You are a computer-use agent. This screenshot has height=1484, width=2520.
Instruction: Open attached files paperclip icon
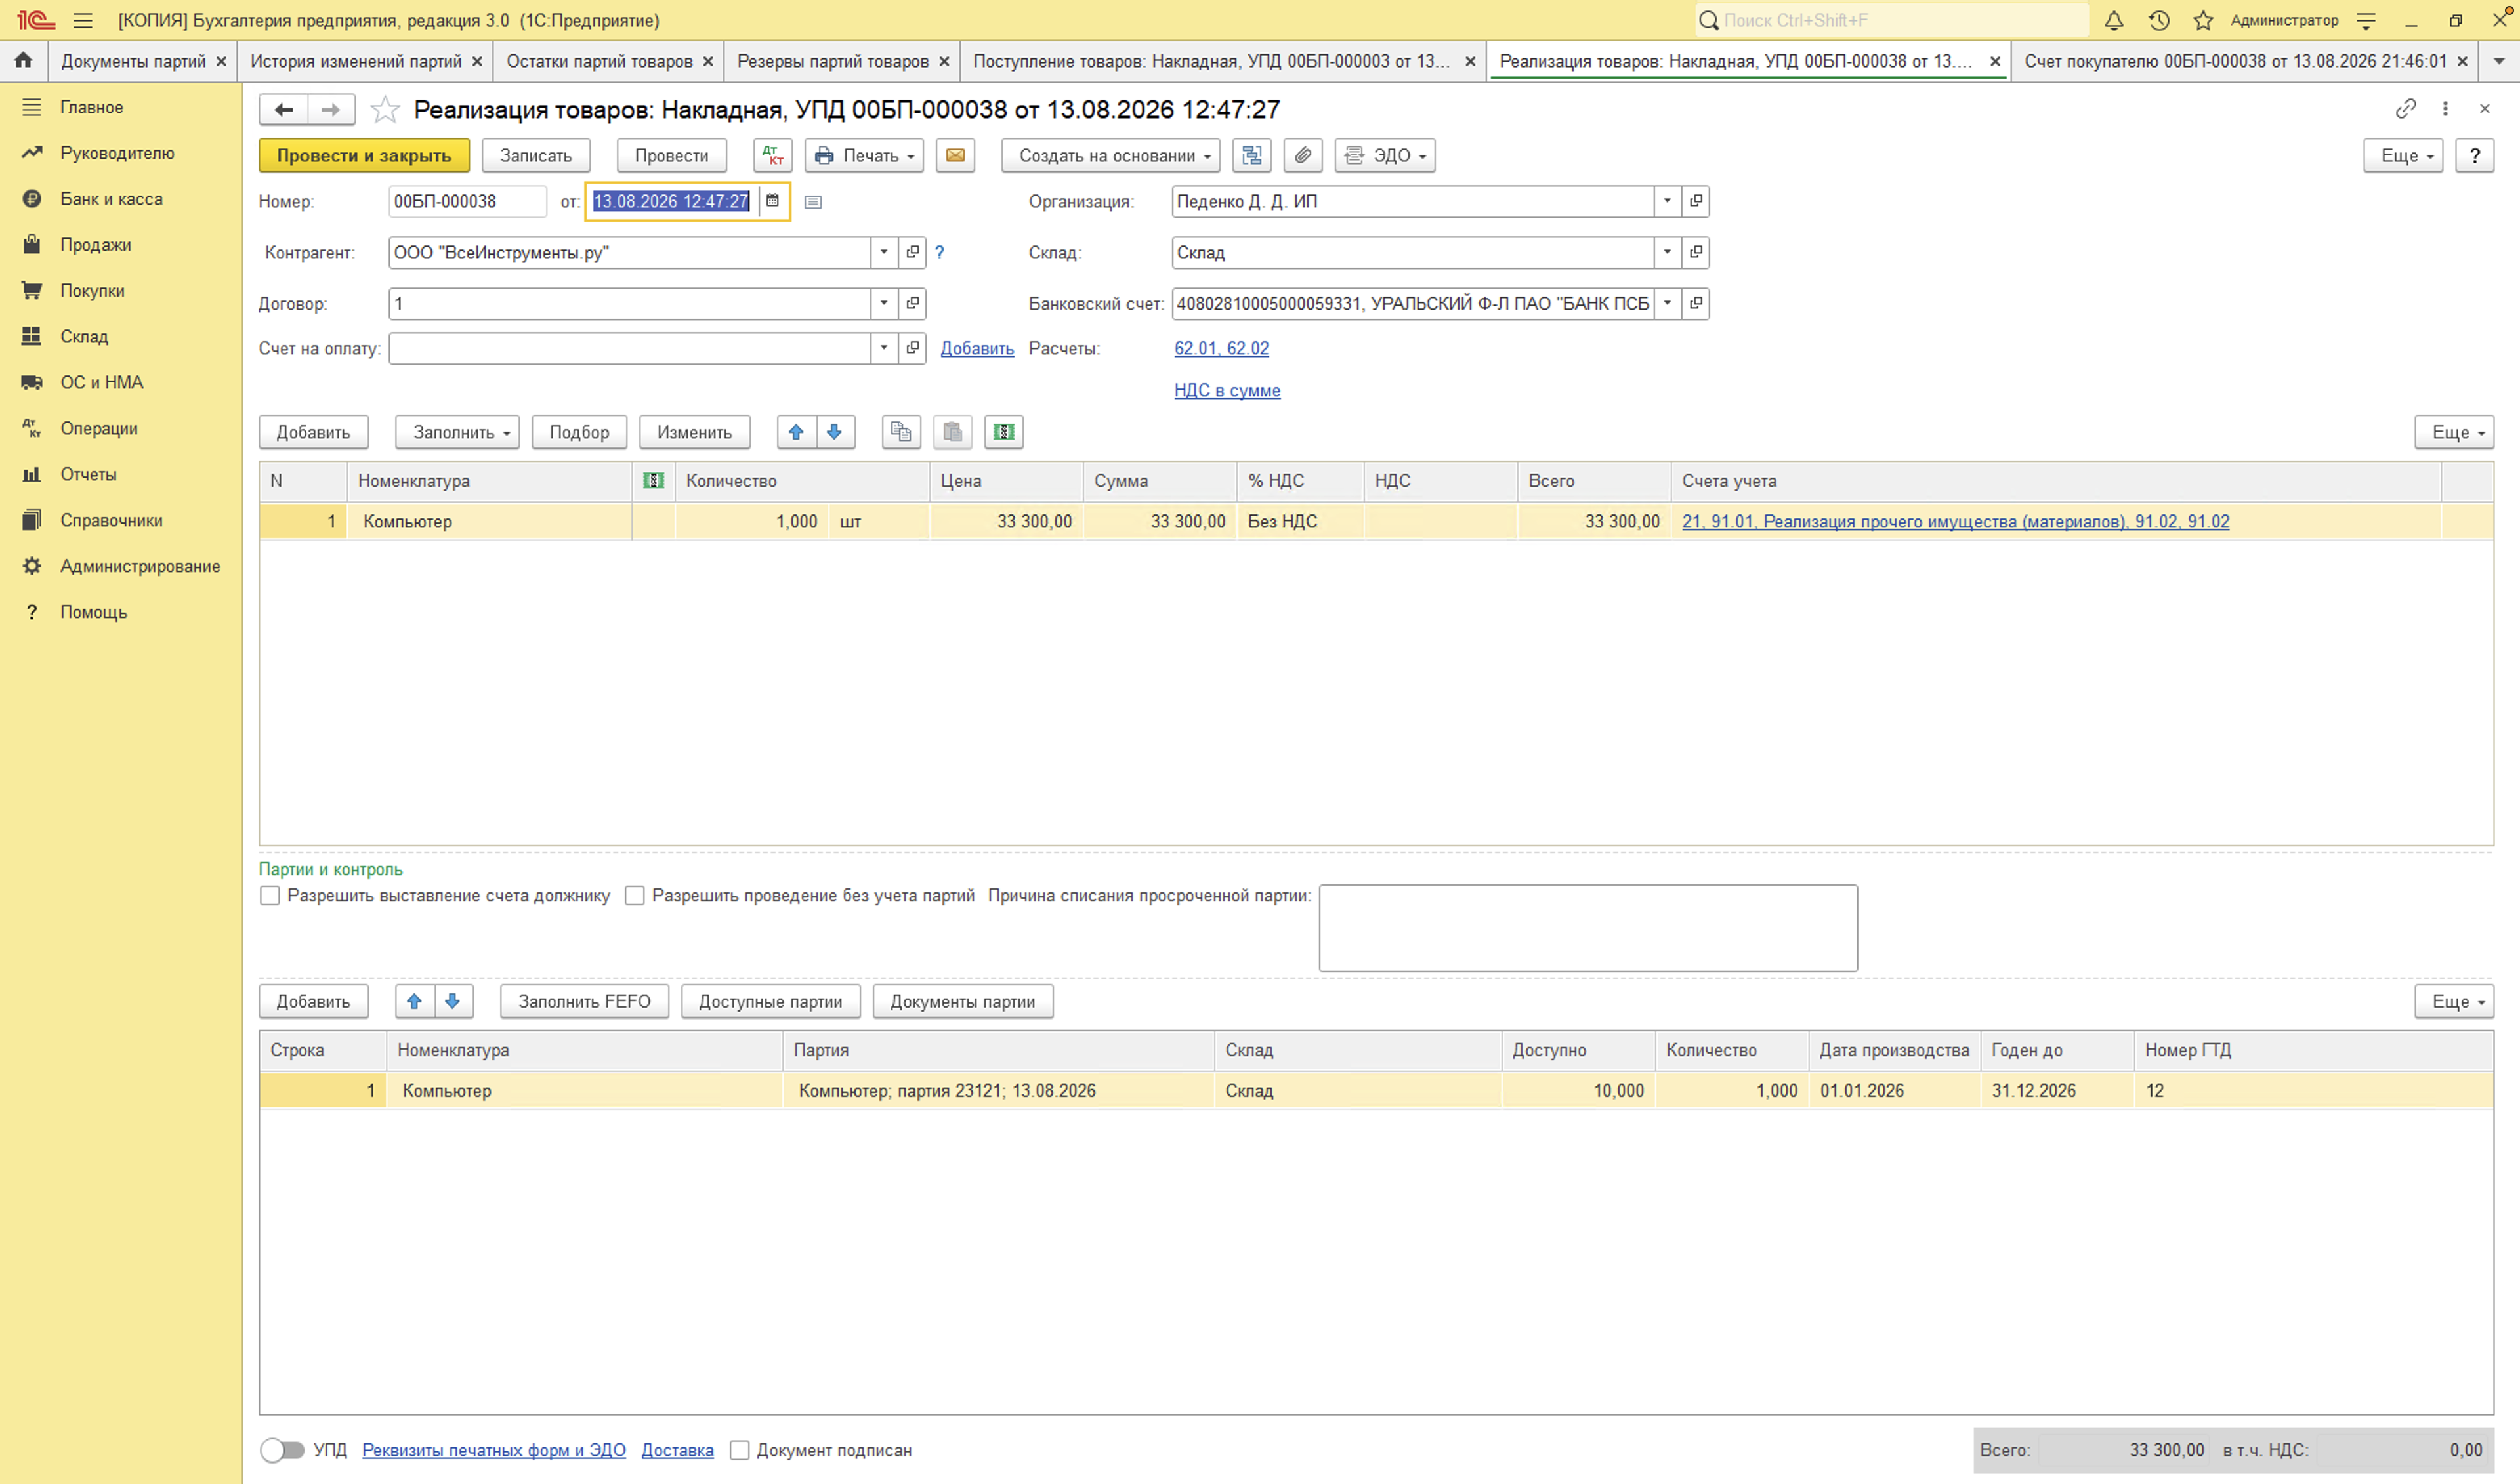(1303, 155)
